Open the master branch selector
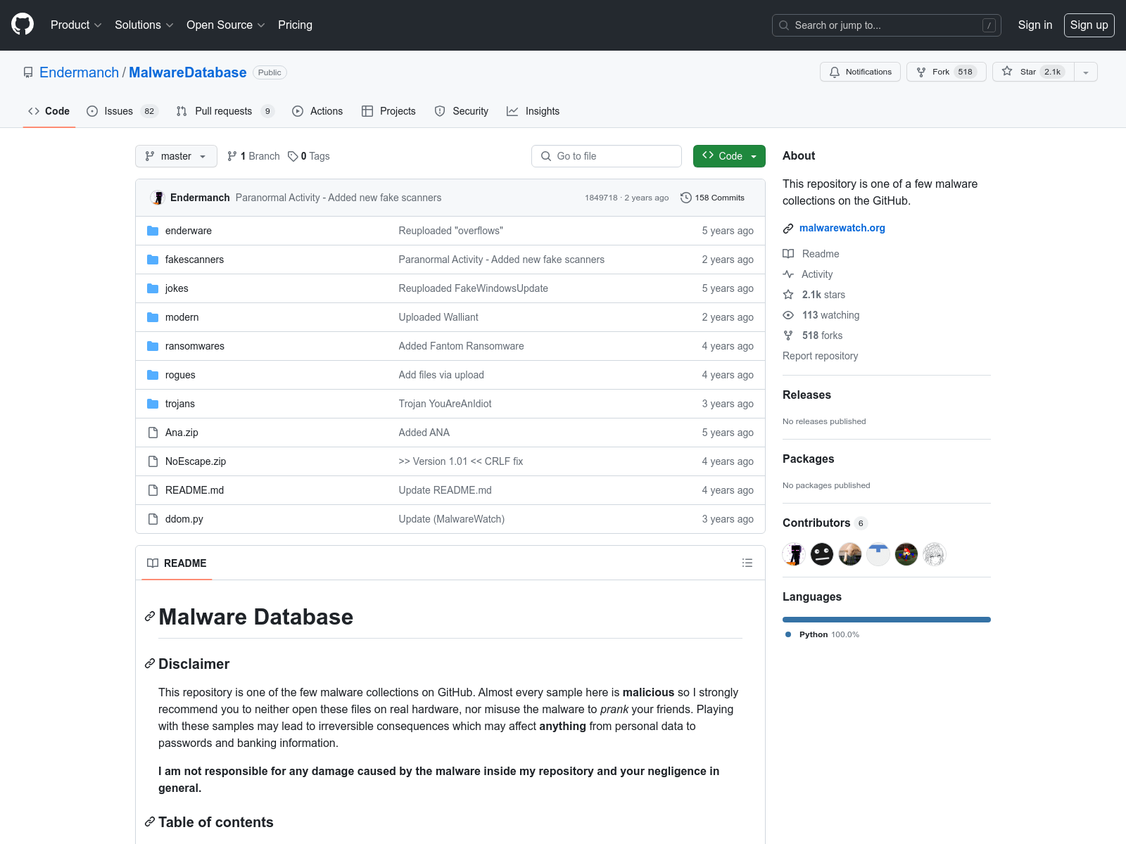Image resolution: width=1126 pixels, height=844 pixels. click(176, 156)
